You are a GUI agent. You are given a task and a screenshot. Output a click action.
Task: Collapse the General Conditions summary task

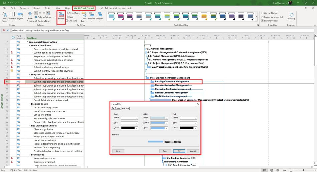coord(30,46)
